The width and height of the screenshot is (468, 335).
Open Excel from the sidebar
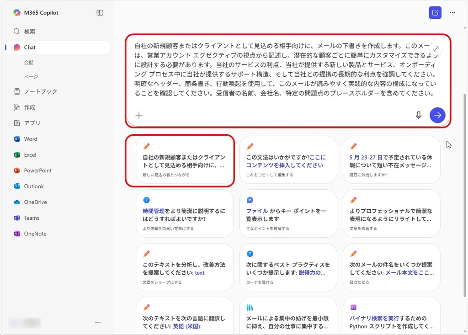pos(30,155)
